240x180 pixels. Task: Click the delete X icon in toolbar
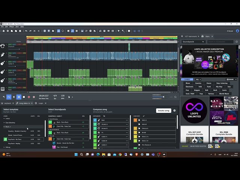point(39,31)
